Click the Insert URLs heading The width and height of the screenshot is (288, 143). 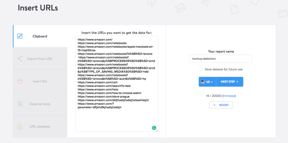tap(38, 8)
